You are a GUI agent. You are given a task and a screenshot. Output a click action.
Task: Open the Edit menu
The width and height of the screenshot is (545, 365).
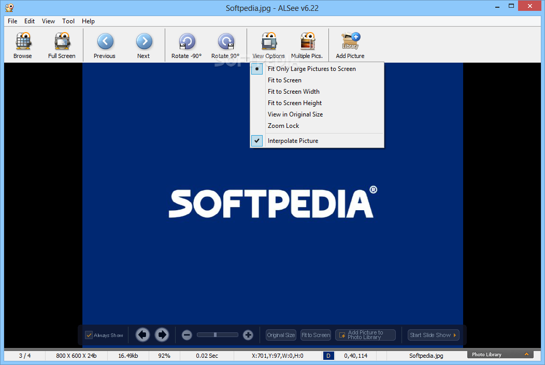[30, 21]
